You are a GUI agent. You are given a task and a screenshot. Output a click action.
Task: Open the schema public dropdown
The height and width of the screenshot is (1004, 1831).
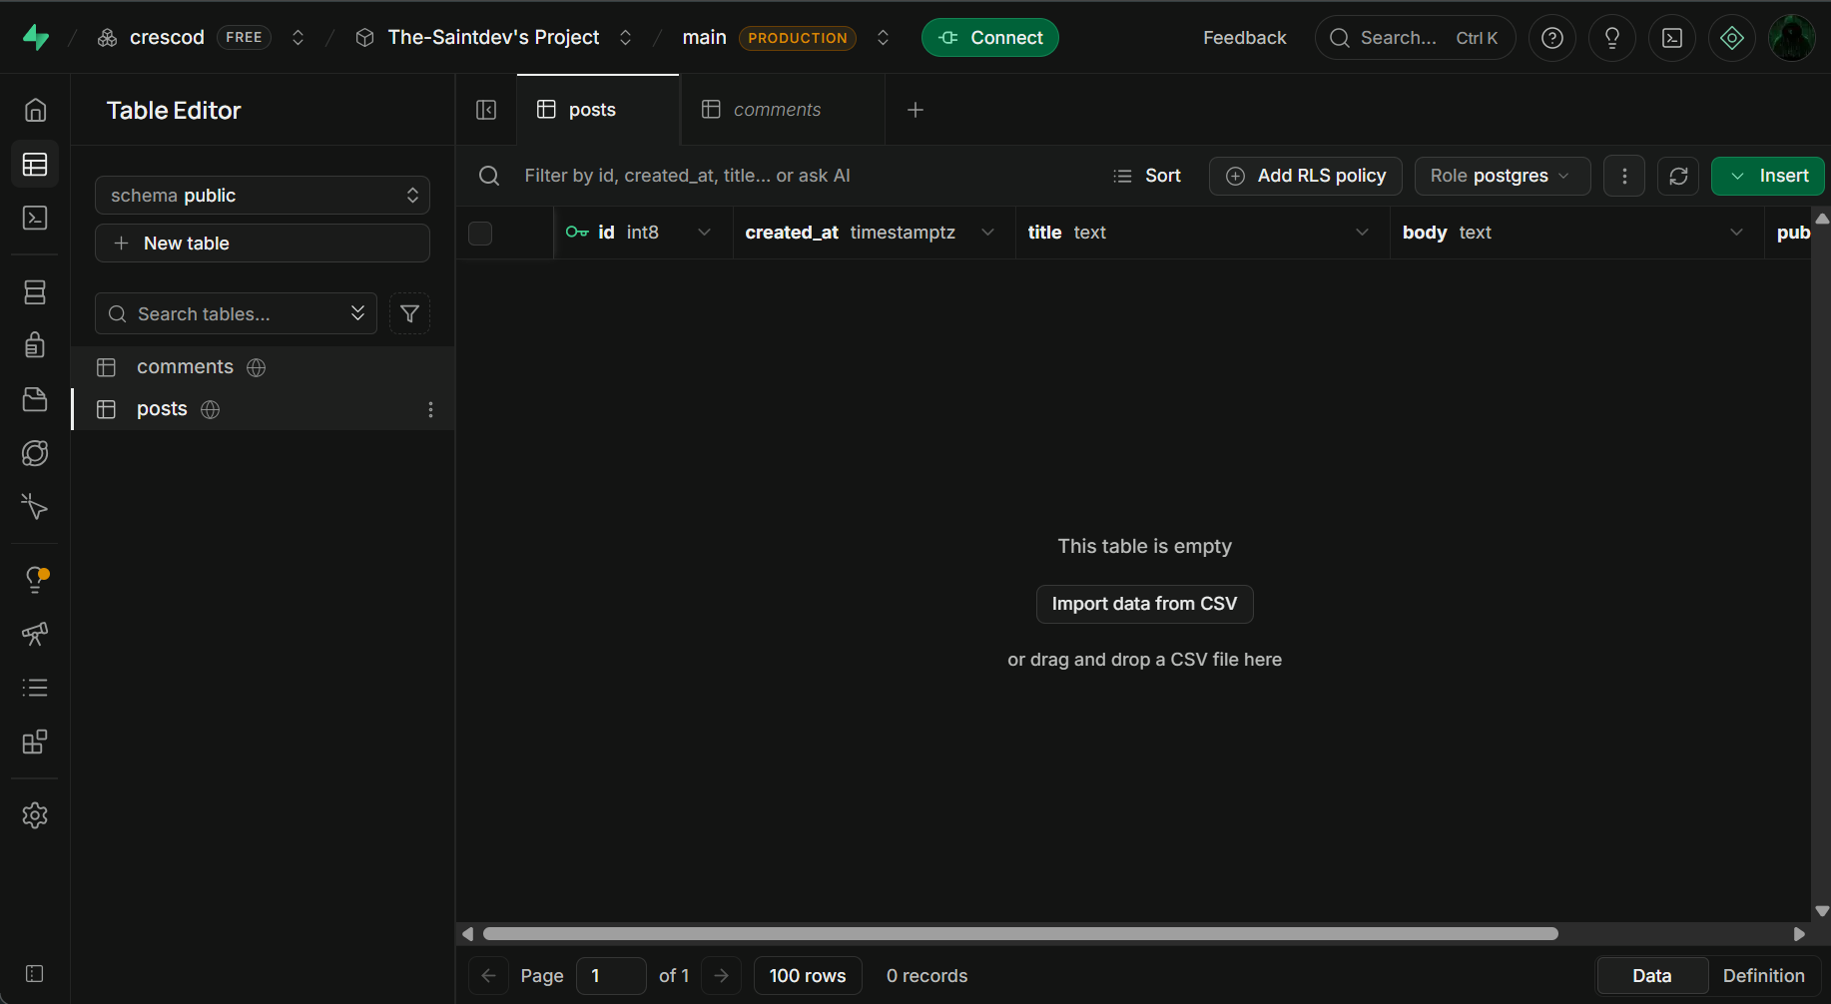click(263, 196)
